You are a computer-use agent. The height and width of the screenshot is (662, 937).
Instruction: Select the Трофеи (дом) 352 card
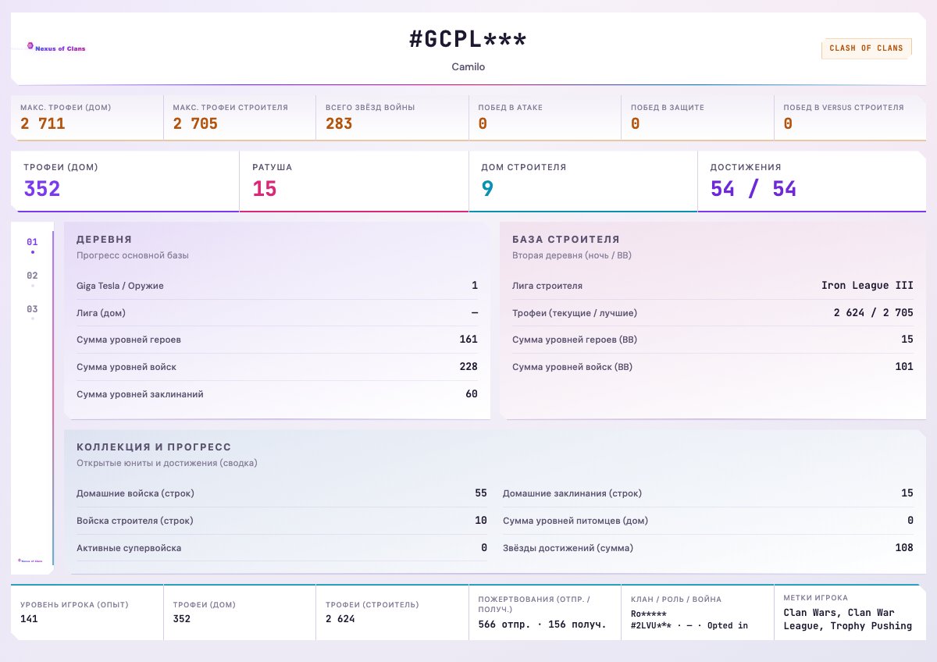pos(125,181)
